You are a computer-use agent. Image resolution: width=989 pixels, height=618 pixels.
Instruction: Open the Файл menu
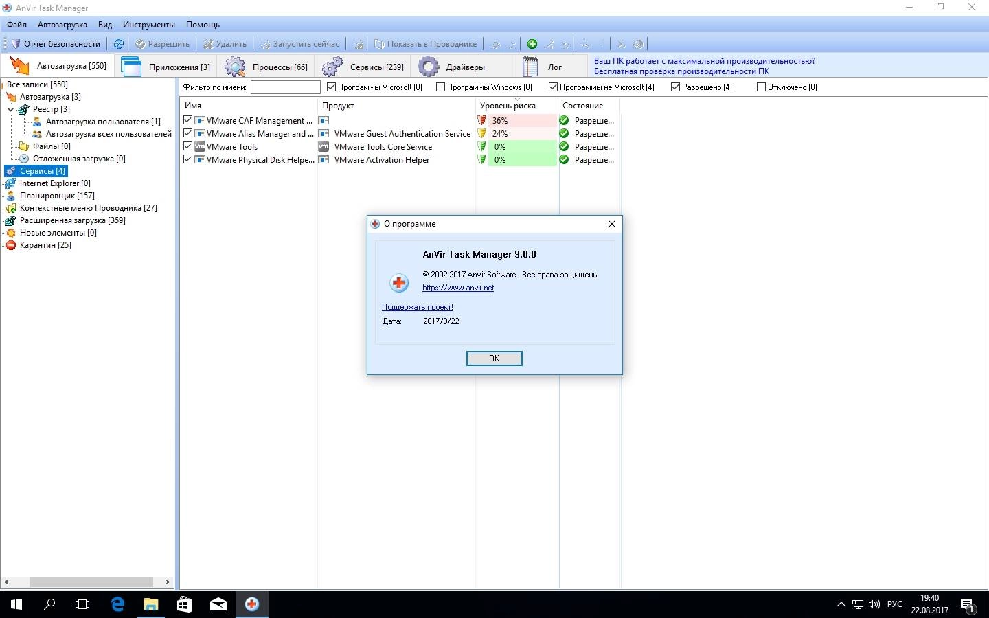17,25
